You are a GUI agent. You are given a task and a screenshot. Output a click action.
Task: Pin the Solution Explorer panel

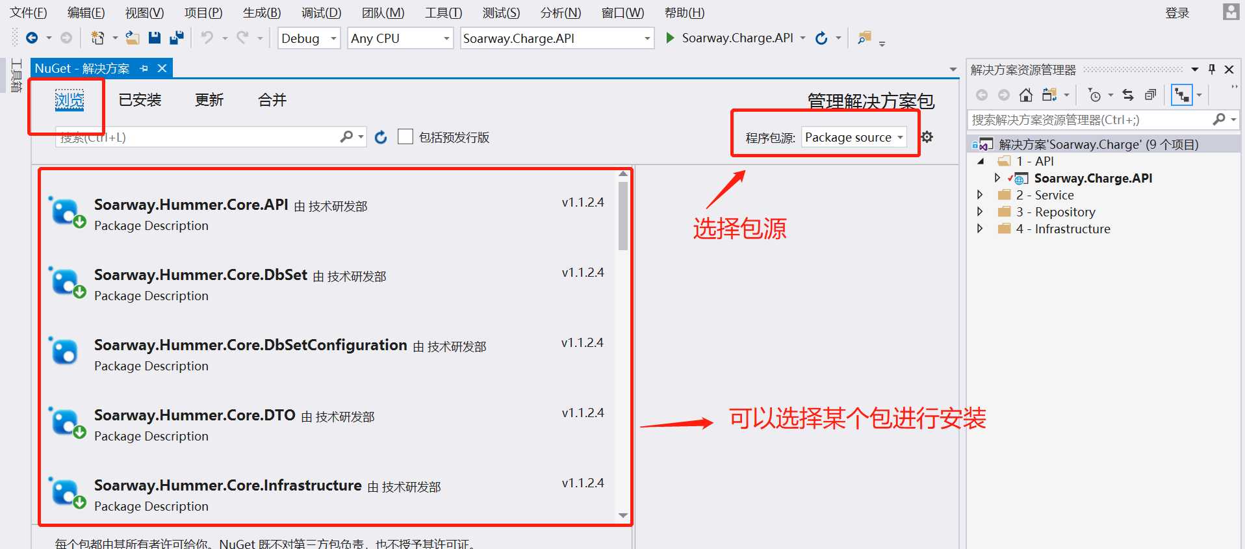pyautogui.click(x=1212, y=69)
